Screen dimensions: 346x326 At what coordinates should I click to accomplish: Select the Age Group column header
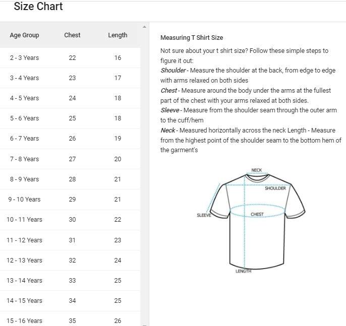[x=24, y=35]
